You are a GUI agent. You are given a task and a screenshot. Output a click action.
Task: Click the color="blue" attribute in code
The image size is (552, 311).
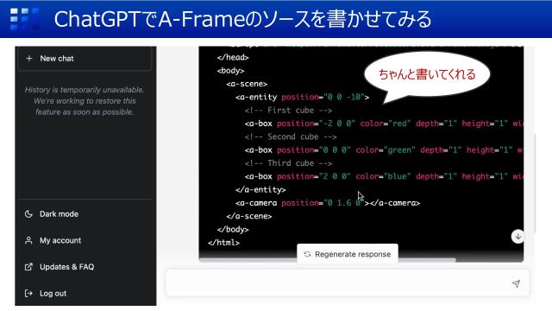(383, 176)
